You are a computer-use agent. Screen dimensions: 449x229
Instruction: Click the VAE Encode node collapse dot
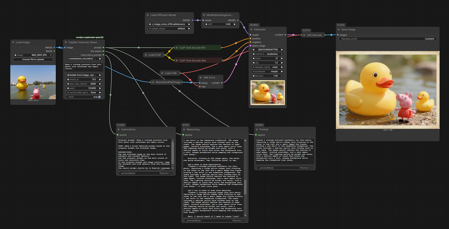point(201,78)
